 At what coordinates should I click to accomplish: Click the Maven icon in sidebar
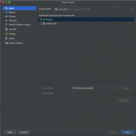pos(6,12)
